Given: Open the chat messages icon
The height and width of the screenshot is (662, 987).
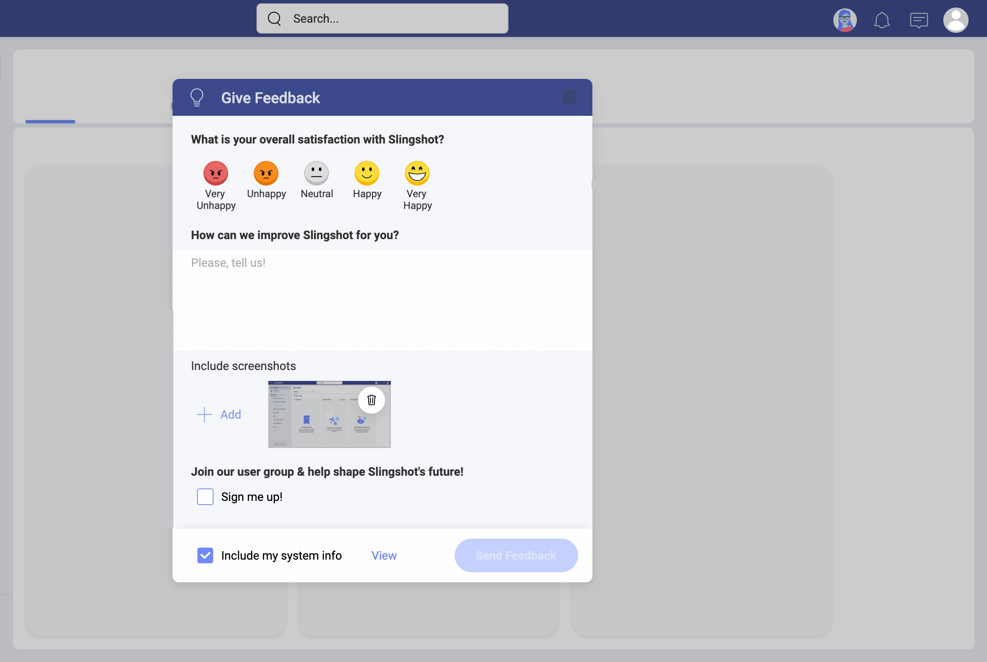Looking at the screenshot, I should point(919,20).
